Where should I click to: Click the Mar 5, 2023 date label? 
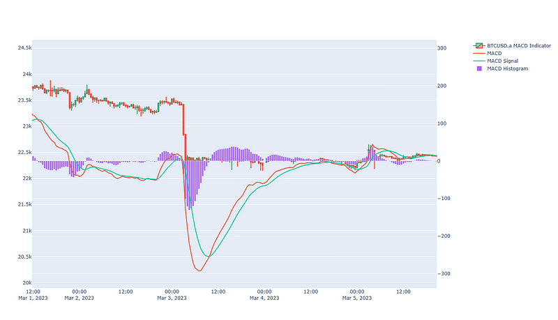coord(357,299)
